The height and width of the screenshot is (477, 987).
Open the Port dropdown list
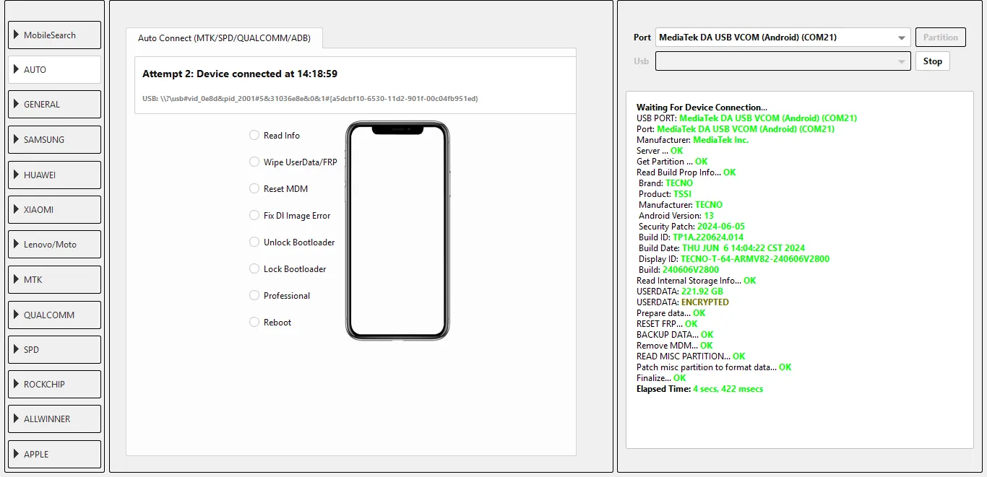coord(783,38)
